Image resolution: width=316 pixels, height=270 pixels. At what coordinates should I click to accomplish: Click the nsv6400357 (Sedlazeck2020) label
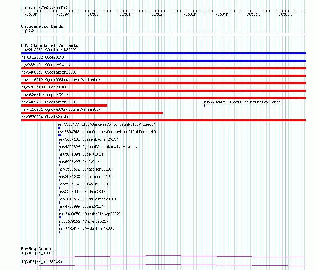click(x=49, y=72)
